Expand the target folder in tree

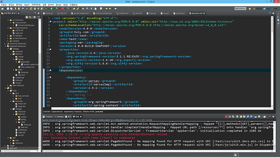pyautogui.click(x=5, y=146)
